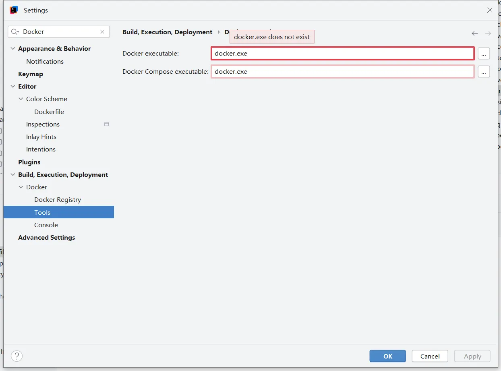Select the Appearance & Behavior label
Viewport: 501px width, 371px height.
click(54, 48)
